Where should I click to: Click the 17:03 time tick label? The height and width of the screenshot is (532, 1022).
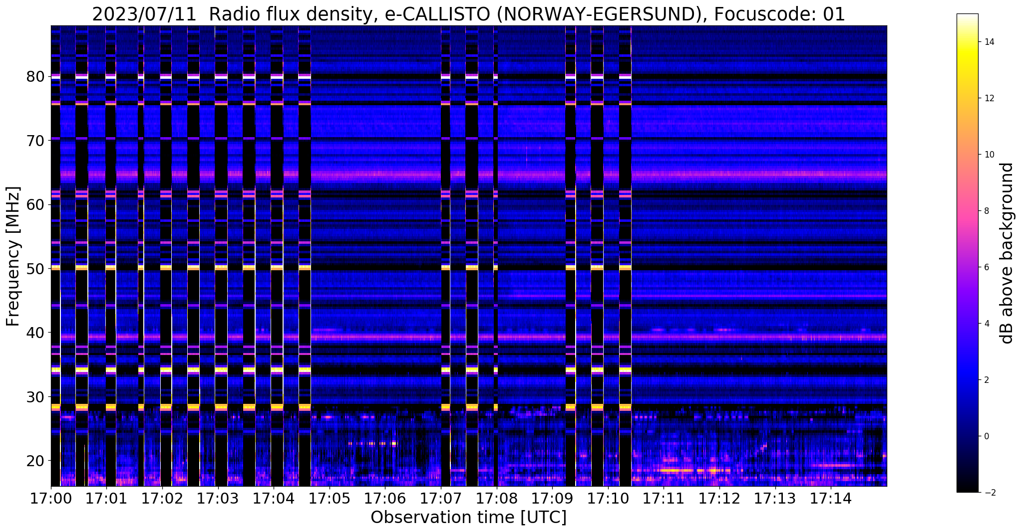[218, 498]
